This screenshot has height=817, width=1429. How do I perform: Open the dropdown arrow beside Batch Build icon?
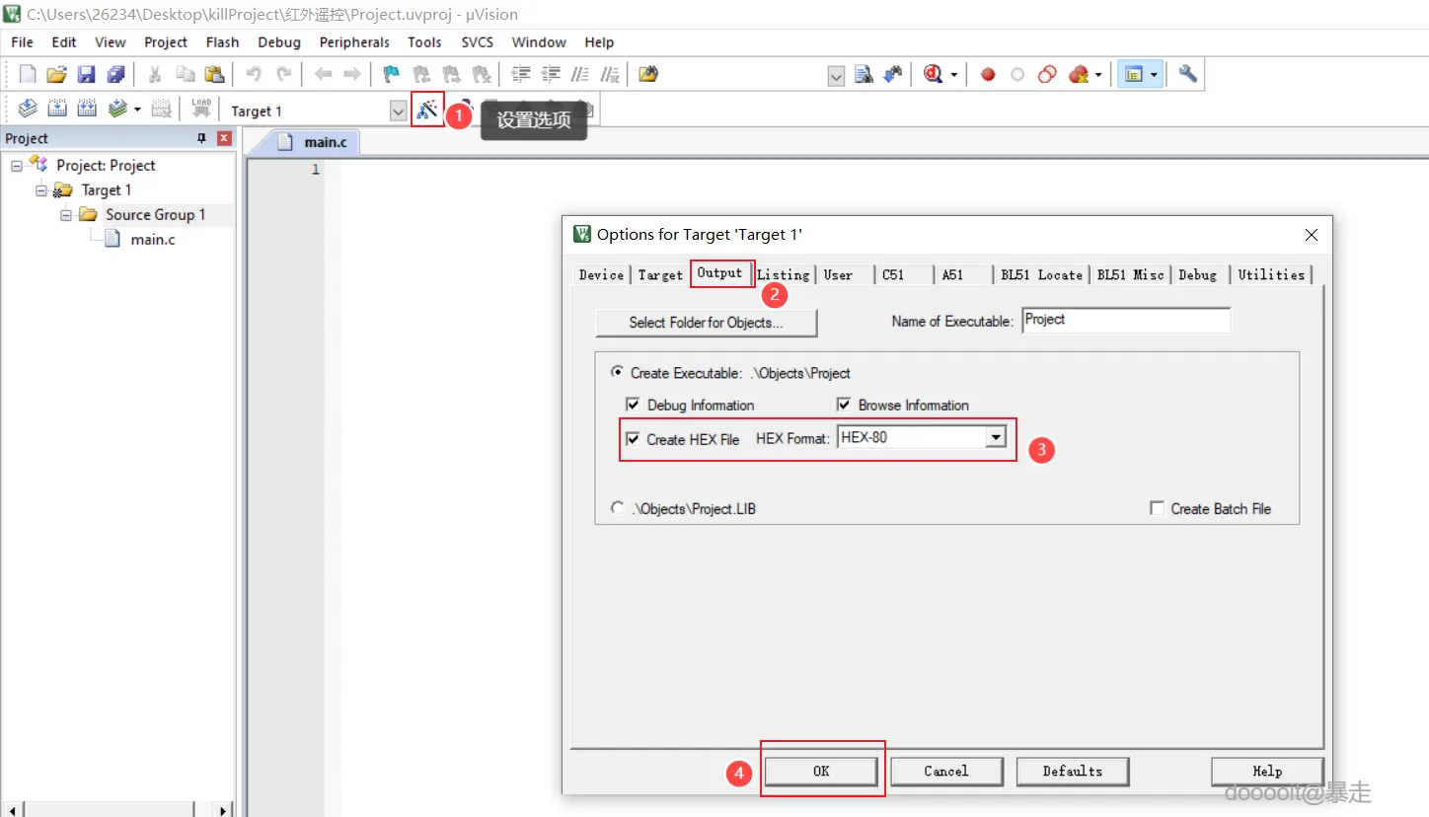point(137,110)
